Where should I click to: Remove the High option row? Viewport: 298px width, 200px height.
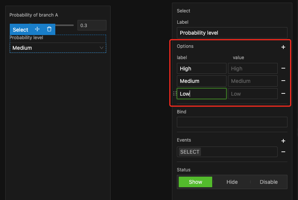[283, 69]
